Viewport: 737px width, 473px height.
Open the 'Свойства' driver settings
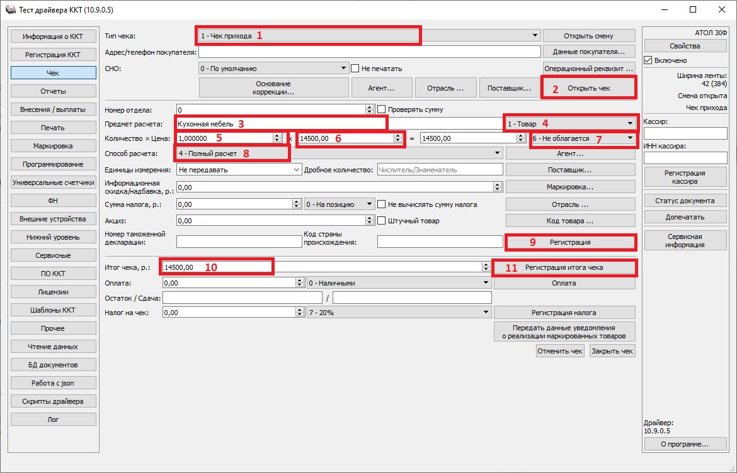[685, 47]
